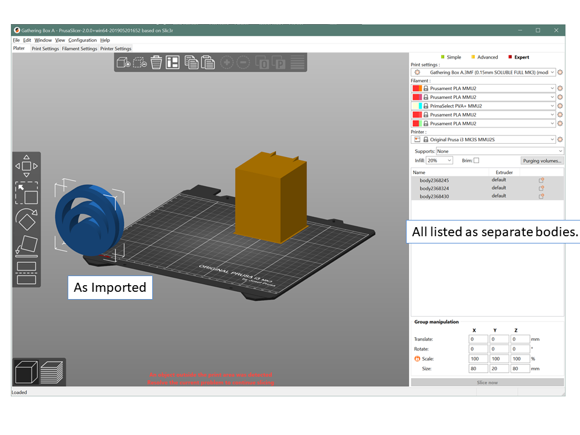Remove instance with minus icon
Screen dimensions: 580x435
(243, 62)
